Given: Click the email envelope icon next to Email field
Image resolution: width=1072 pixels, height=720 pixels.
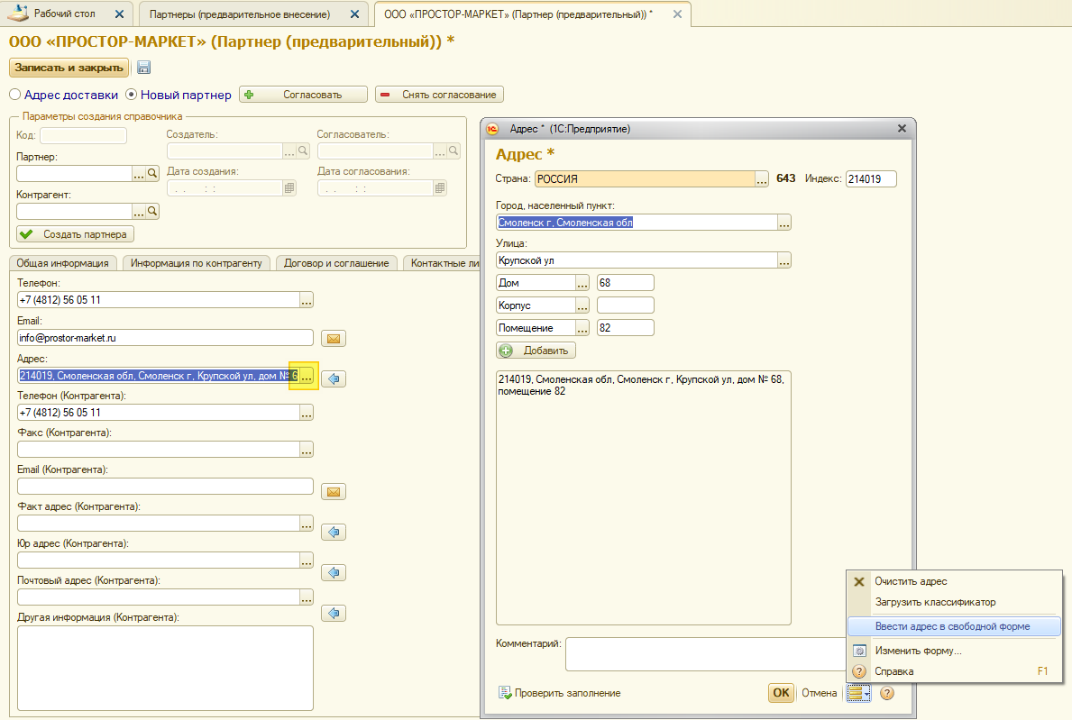Looking at the screenshot, I should pyautogui.click(x=334, y=339).
